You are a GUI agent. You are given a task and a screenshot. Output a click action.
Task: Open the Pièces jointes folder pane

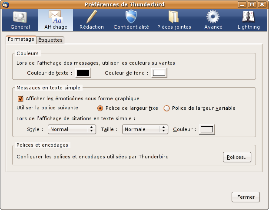pos(174,20)
